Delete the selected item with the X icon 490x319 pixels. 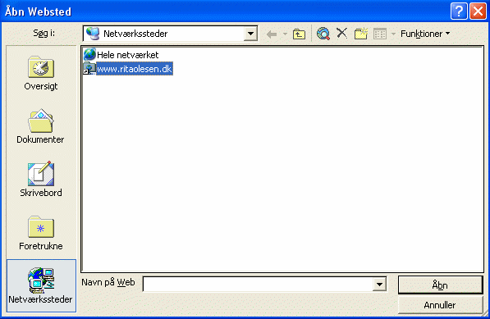(x=342, y=33)
